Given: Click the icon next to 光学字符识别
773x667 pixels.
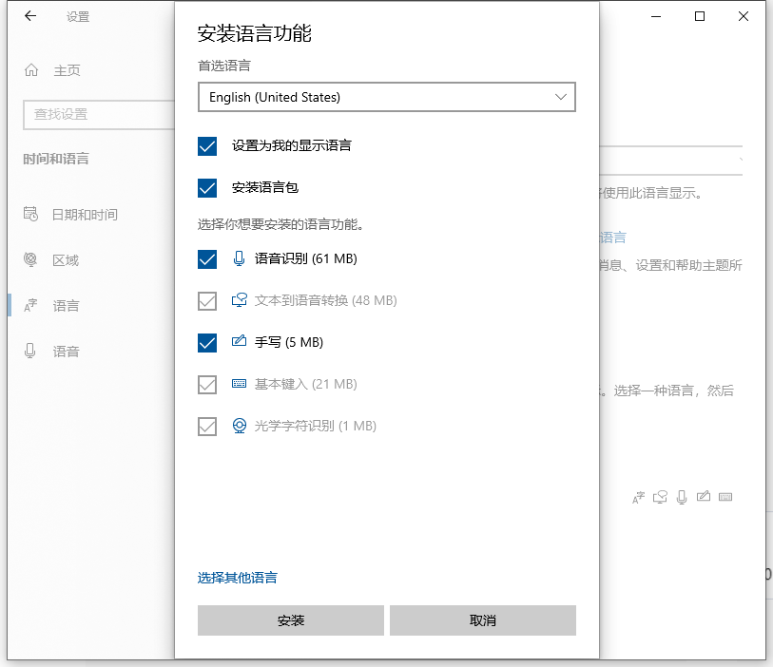Looking at the screenshot, I should pyautogui.click(x=239, y=426).
